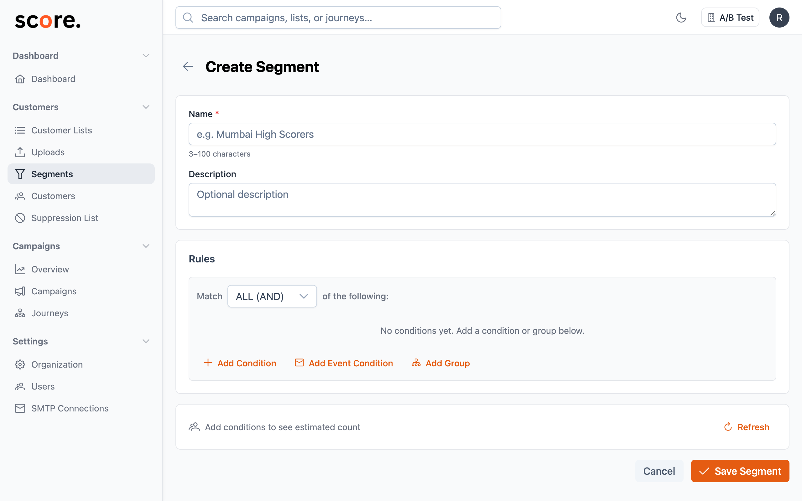
Task: Click the Journeys flowchart icon
Action: click(20, 313)
